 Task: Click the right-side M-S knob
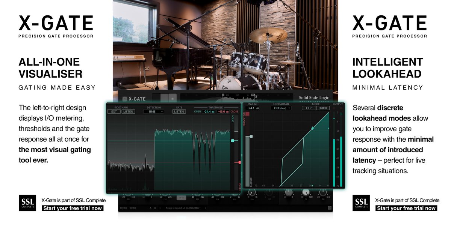(x=289, y=193)
